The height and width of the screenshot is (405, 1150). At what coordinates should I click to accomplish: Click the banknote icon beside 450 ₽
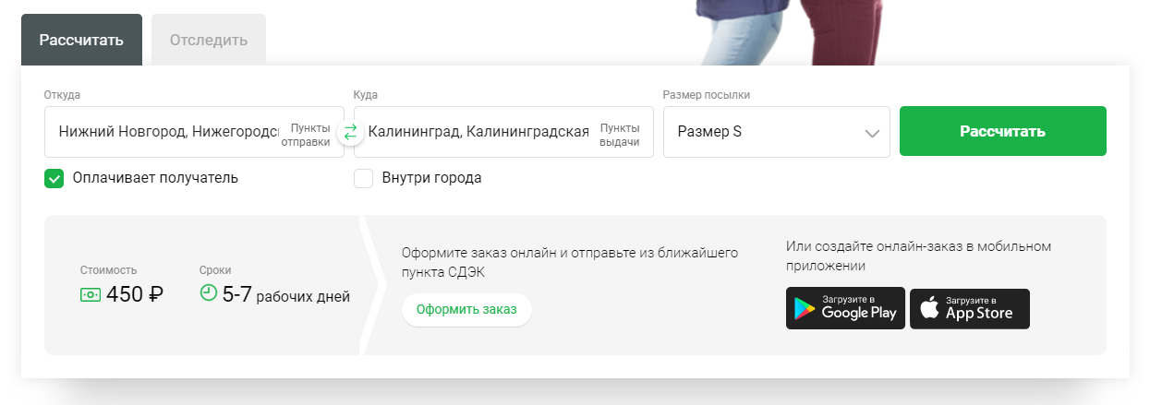(90, 295)
